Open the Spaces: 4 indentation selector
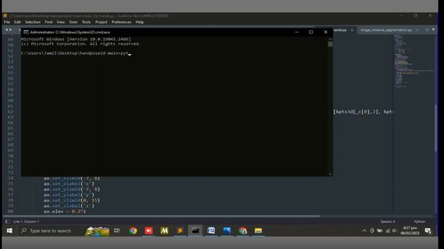444x249 pixels. click(388, 221)
